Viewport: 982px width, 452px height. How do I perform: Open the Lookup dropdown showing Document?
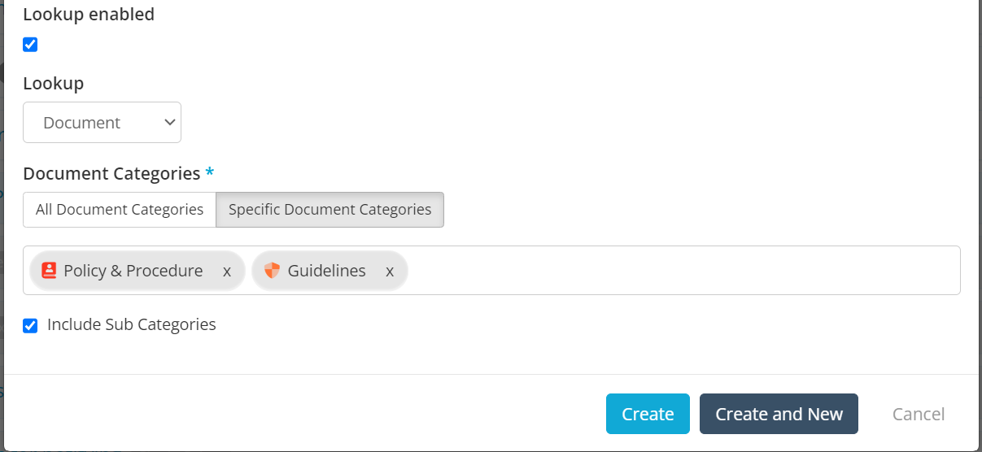point(102,123)
